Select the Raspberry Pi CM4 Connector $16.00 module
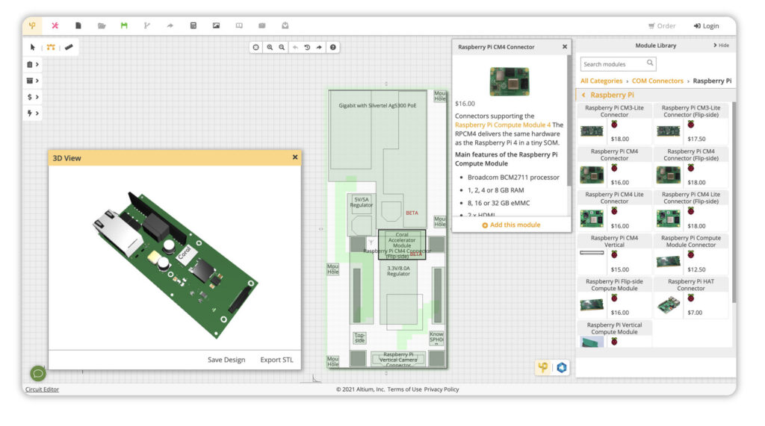Viewport: 765px width, 426px height. pos(614,167)
